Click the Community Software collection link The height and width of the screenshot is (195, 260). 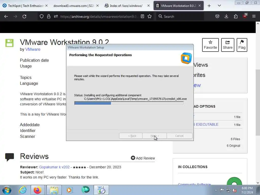(x=194, y=184)
